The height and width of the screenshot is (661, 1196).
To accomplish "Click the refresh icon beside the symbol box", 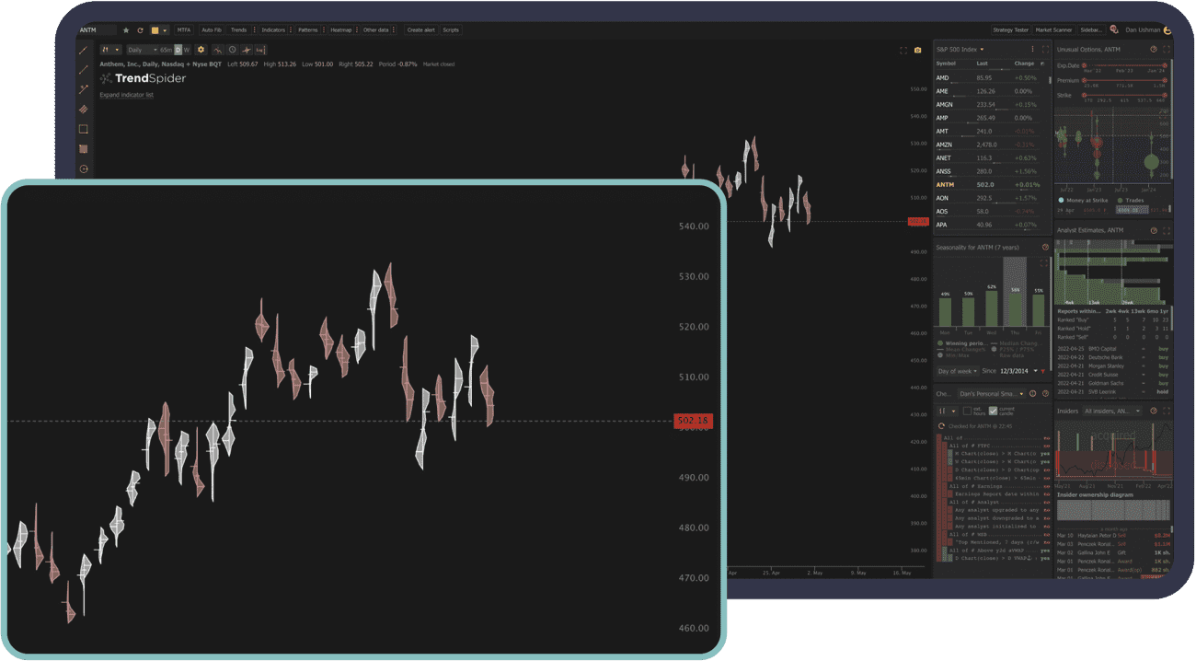I will (139, 29).
